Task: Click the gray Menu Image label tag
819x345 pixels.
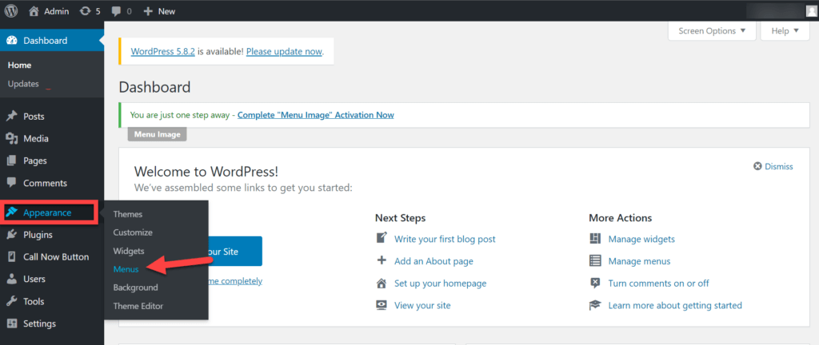Action: click(x=158, y=134)
